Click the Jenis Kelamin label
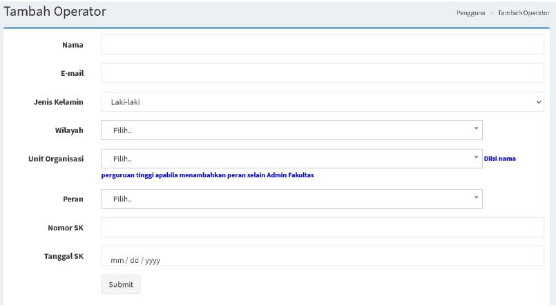 [x=59, y=102]
